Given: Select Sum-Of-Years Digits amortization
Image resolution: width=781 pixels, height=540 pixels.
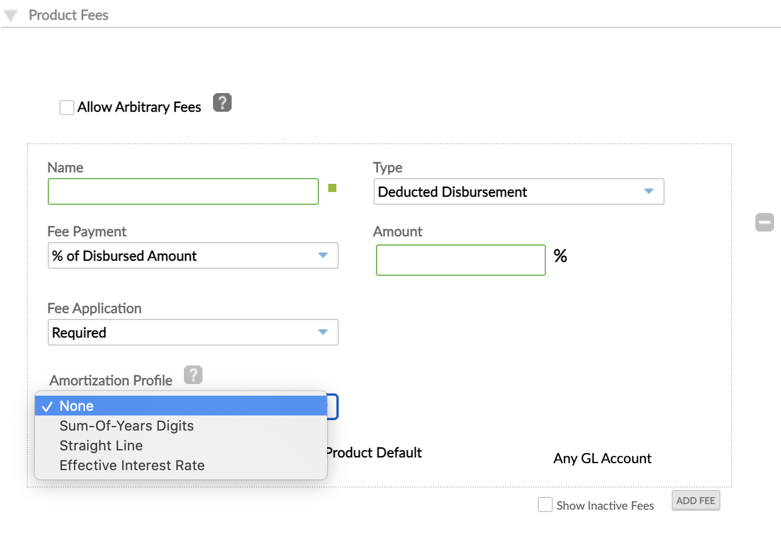Looking at the screenshot, I should [x=126, y=425].
